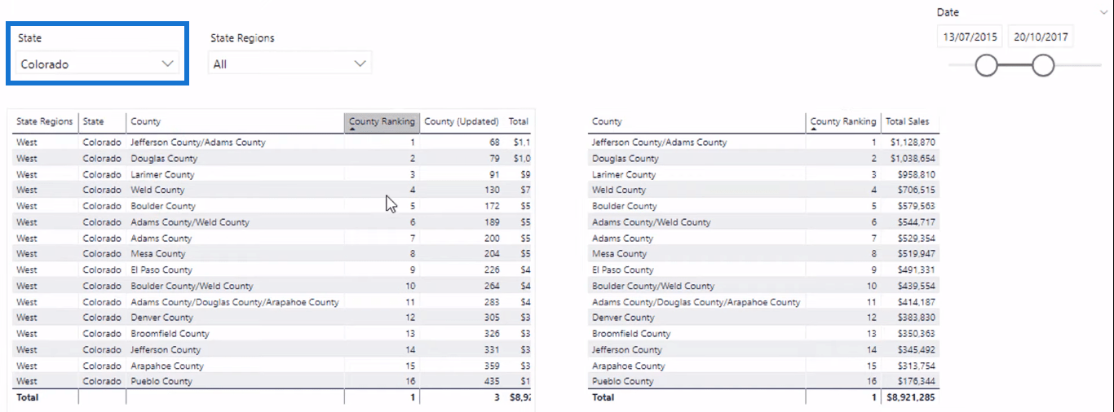1114x412 pixels.
Task: Click the County (Updated) value 130
Action: pos(491,190)
